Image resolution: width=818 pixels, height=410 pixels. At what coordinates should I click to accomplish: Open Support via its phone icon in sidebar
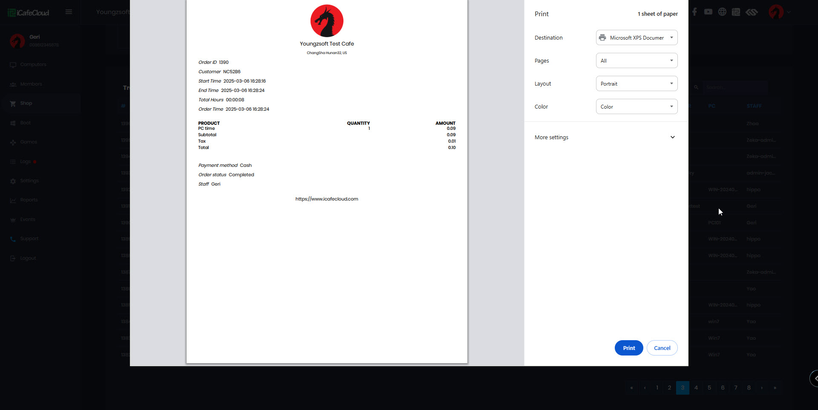tap(13, 239)
